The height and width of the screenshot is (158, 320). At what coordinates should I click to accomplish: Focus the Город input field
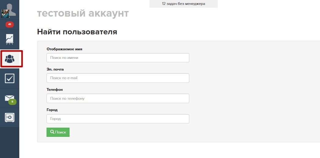tap(118, 119)
